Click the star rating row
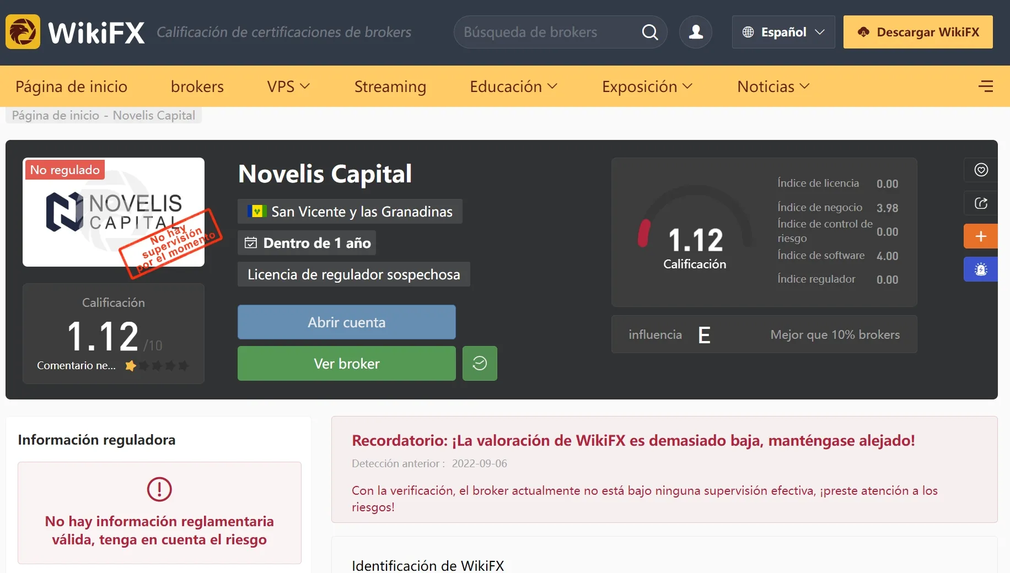 pyautogui.click(x=157, y=365)
